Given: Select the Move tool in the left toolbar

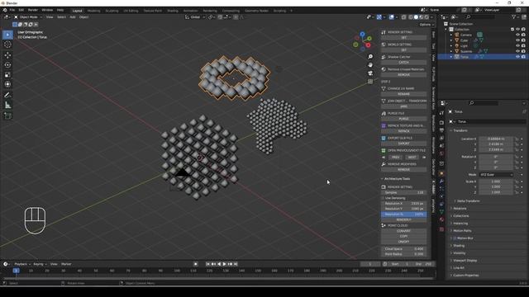Looking at the screenshot, I should tap(7, 55).
